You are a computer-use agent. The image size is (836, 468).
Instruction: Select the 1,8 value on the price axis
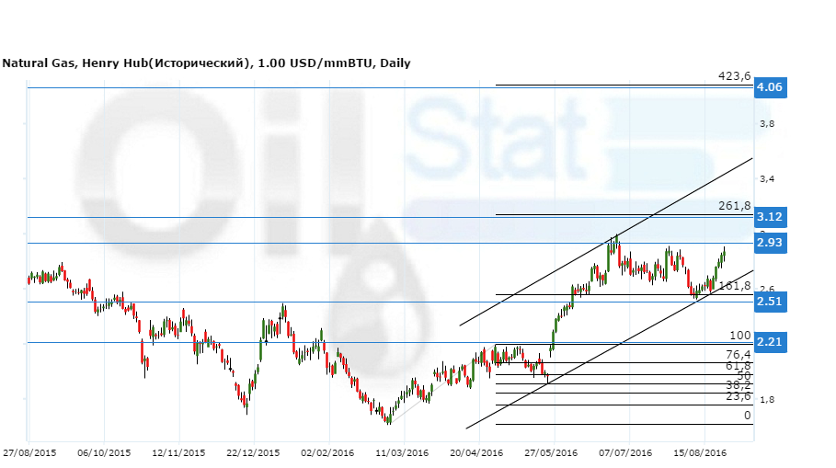pyautogui.click(x=766, y=400)
